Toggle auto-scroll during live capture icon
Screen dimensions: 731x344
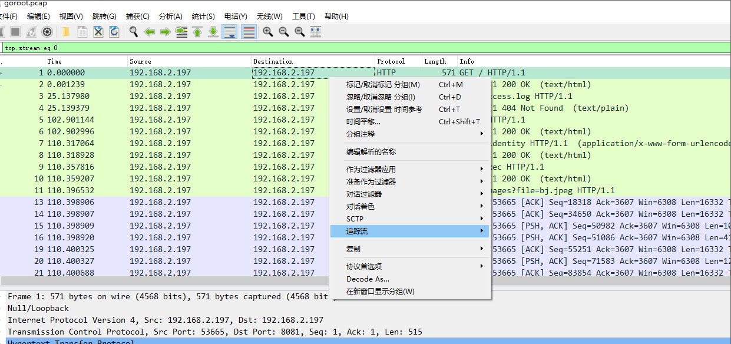tap(230, 32)
